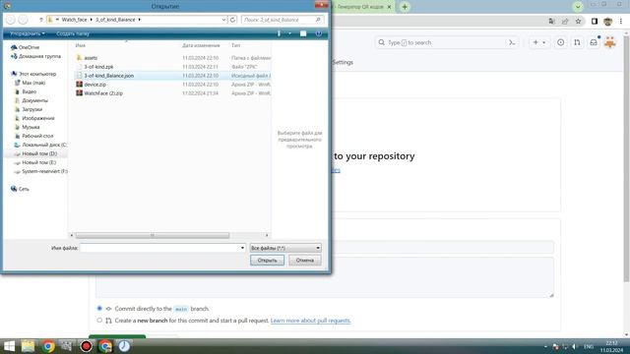Sort files by Имя column
Image resolution: width=630 pixels, height=354 pixels.
tap(81, 45)
